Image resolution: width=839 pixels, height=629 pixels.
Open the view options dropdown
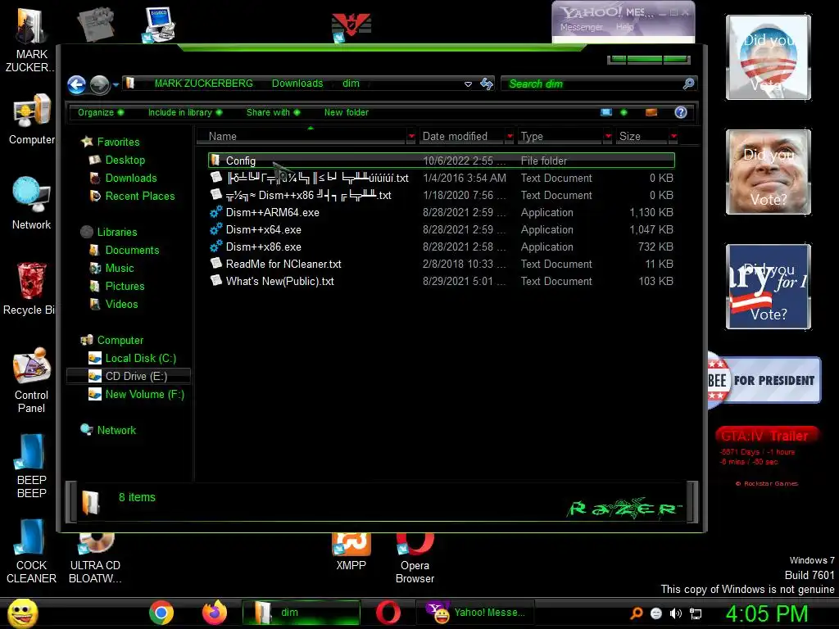pyautogui.click(x=624, y=112)
